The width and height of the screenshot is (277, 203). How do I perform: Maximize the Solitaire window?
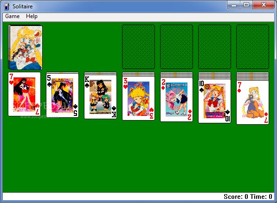[246, 5]
